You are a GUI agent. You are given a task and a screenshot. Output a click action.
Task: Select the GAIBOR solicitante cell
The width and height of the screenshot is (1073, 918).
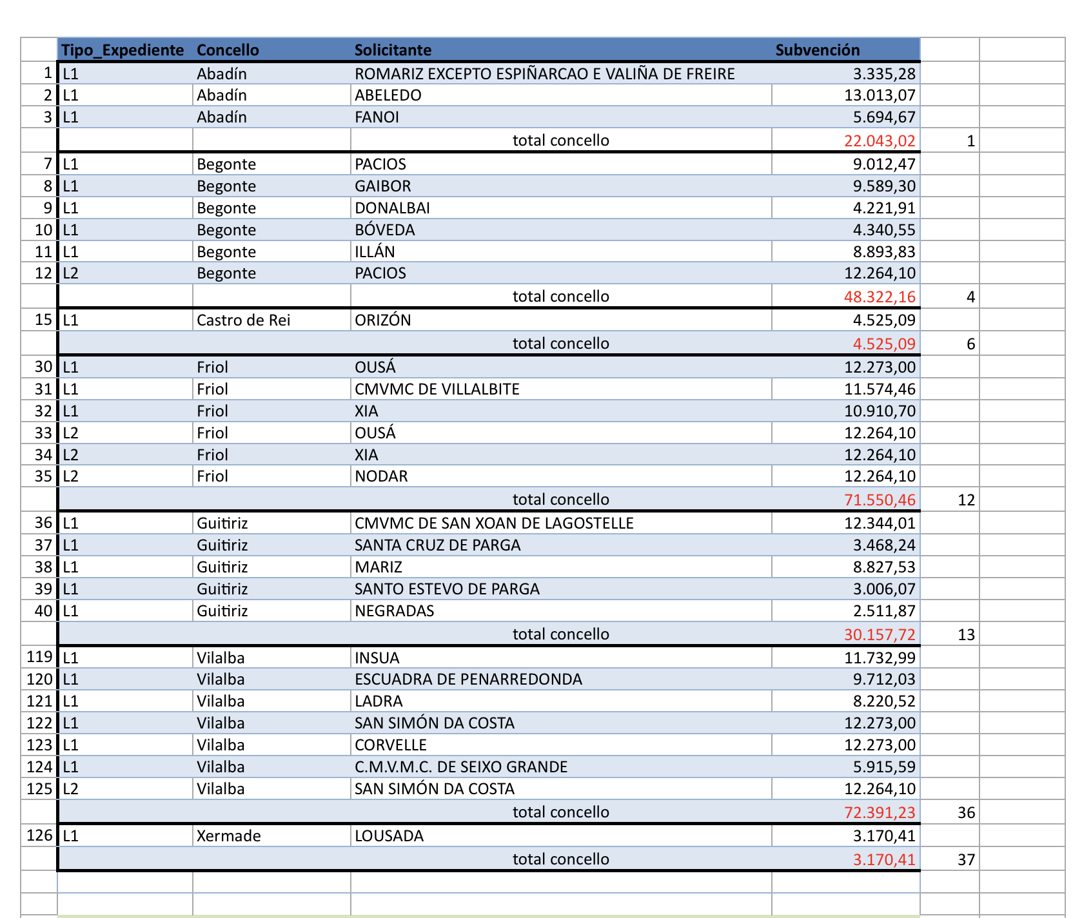pyautogui.click(x=561, y=186)
